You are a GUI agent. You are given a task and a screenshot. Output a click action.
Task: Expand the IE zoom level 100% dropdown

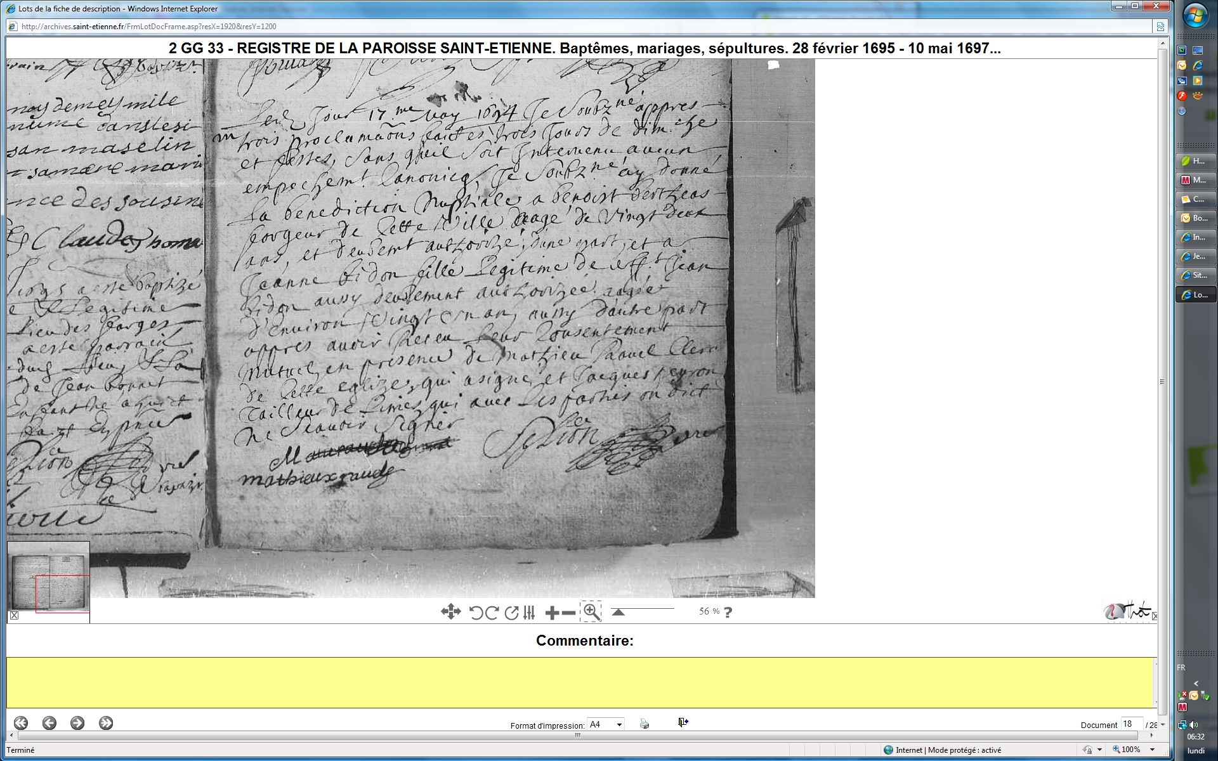(1152, 750)
